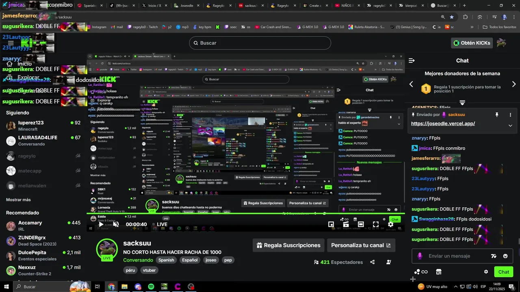Open the joseodle.vercel.app link
Image resolution: width=520 pixels, height=292 pixels.
(x=443, y=124)
